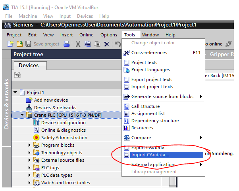Open Call structure from Tools menu
Image resolution: width=239 pixels, height=191 pixels.
(163, 106)
